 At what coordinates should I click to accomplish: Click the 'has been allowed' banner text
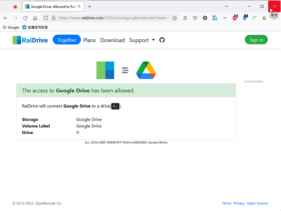[78, 90]
